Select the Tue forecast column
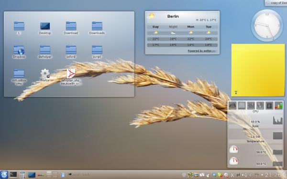 (209, 27)
